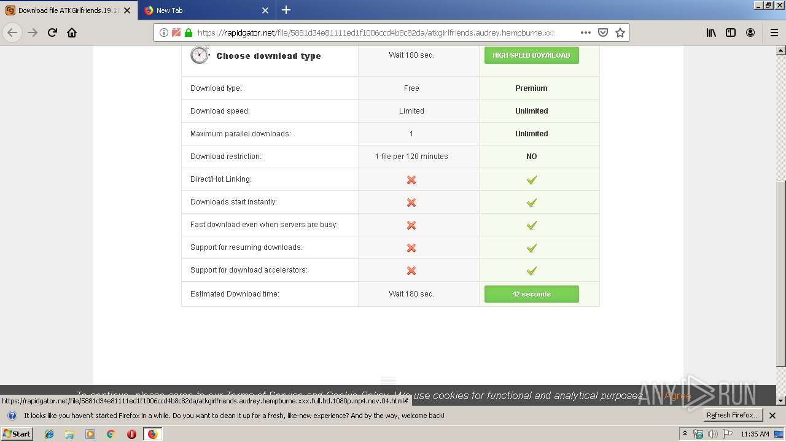Click the Agree cookie button

click(x=677, y=395)
